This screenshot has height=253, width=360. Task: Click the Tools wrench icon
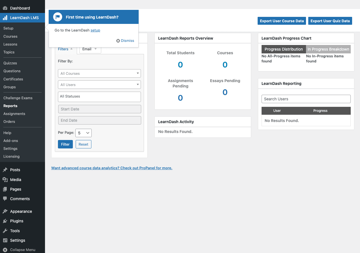point(5,231)
